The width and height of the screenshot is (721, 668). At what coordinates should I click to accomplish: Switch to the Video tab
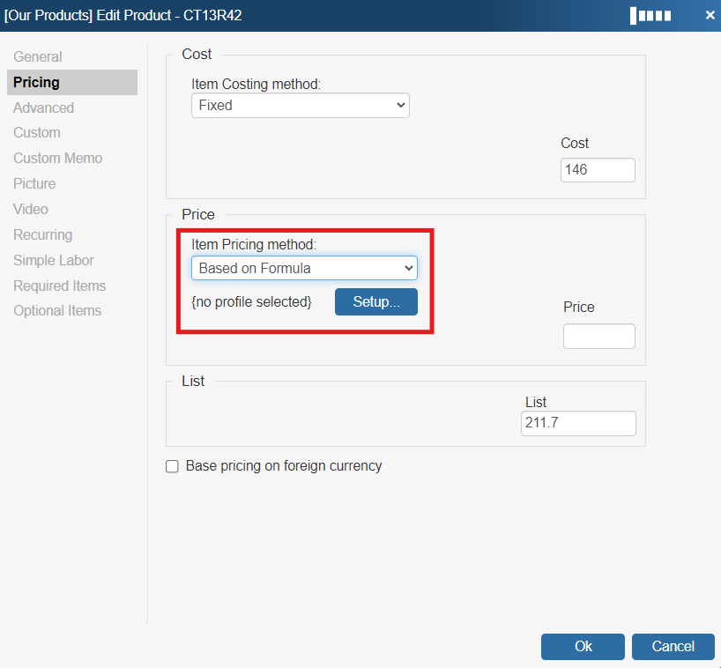(x=31, y=209)
